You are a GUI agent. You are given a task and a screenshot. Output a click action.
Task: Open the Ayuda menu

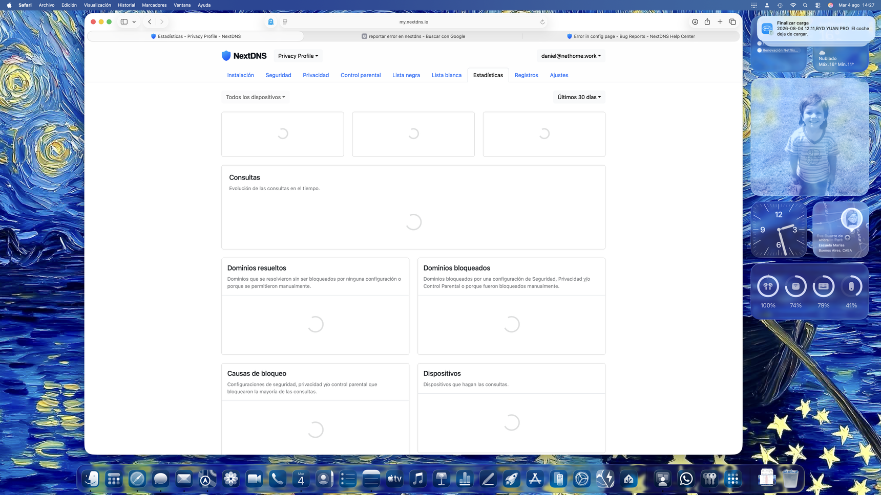pos(204,5)
